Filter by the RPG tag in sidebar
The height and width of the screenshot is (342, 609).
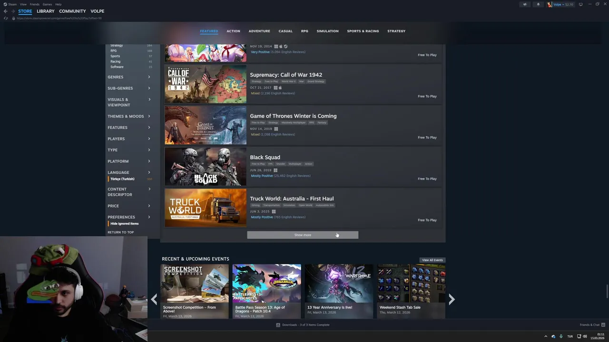(x=113, y=50)
